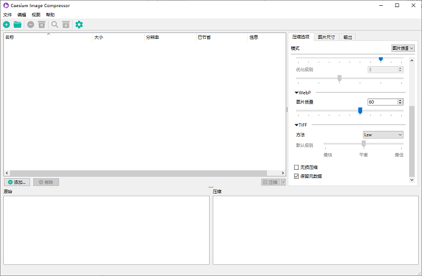
Task: Click the compress download-arrow toolbar icon
Action: coord(66,25)
